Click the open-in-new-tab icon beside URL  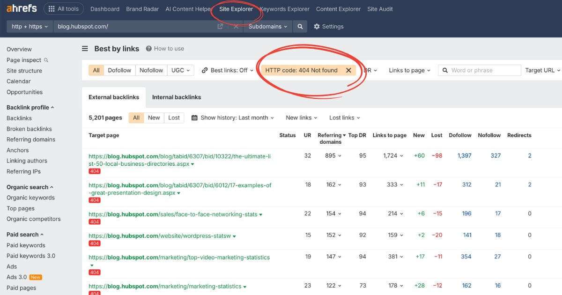coord(220,26)
